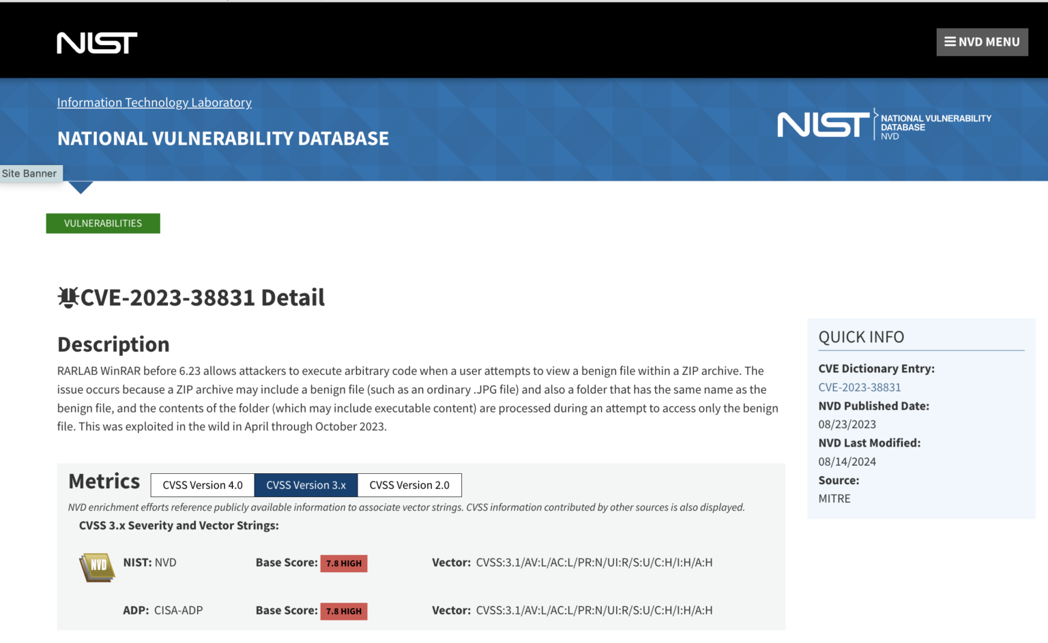The height and width of the screenshot is (643, 1048).
Task: Click the MITRE source text in Quick Info
Action: click(834, 498)
